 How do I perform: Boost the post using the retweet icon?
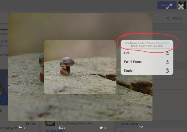click(61, 128)
